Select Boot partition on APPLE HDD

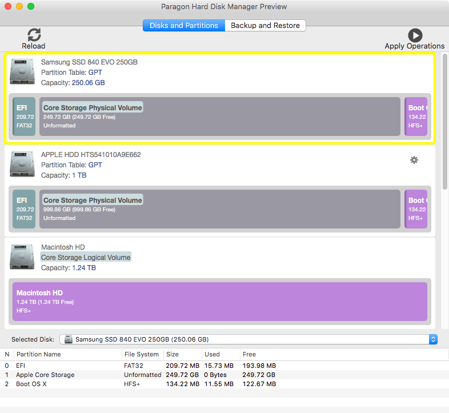pos(416,209)
